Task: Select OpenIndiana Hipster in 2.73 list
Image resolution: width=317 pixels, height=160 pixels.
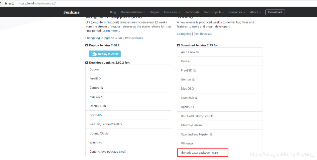Action: pos(220,134)
